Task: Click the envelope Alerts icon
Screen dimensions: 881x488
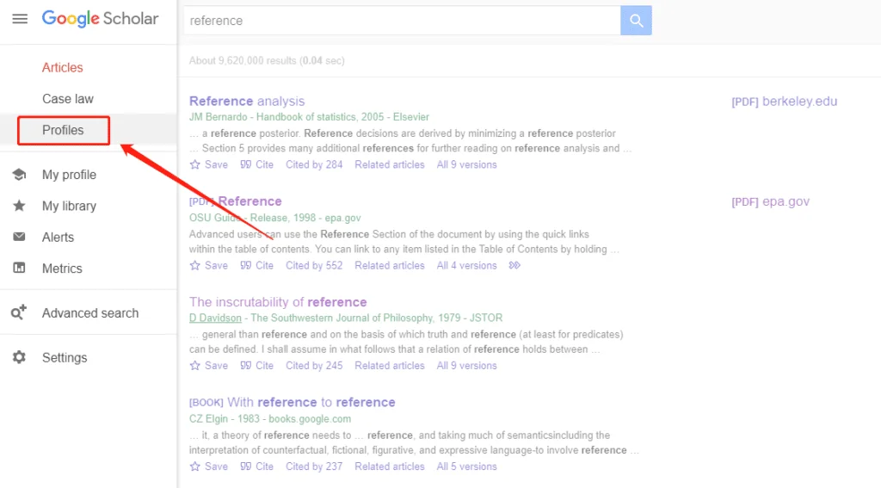Action: [19, 237]
